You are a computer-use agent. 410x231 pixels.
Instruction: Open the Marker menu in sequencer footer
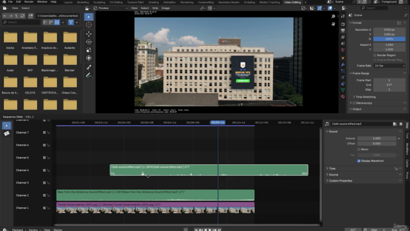click(x=58, y=230)
